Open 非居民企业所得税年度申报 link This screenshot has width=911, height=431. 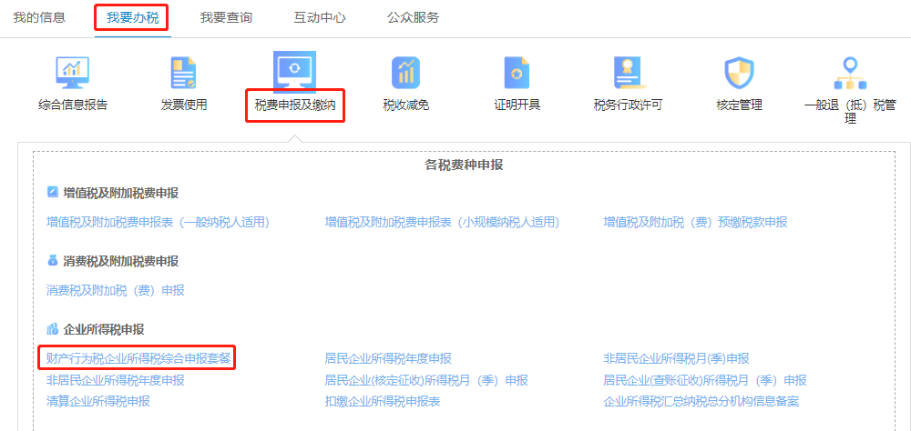point(116,380)
